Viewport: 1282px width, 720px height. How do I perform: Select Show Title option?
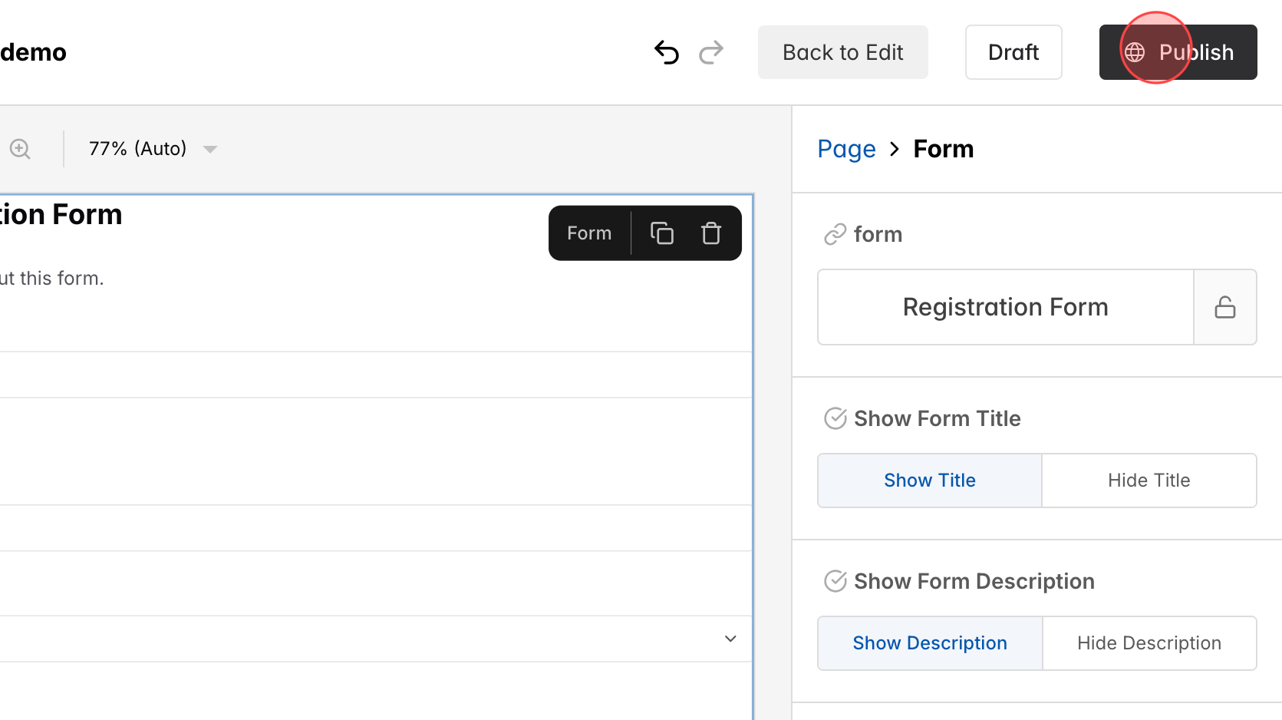pyautogui.click(x=929, y=480)
